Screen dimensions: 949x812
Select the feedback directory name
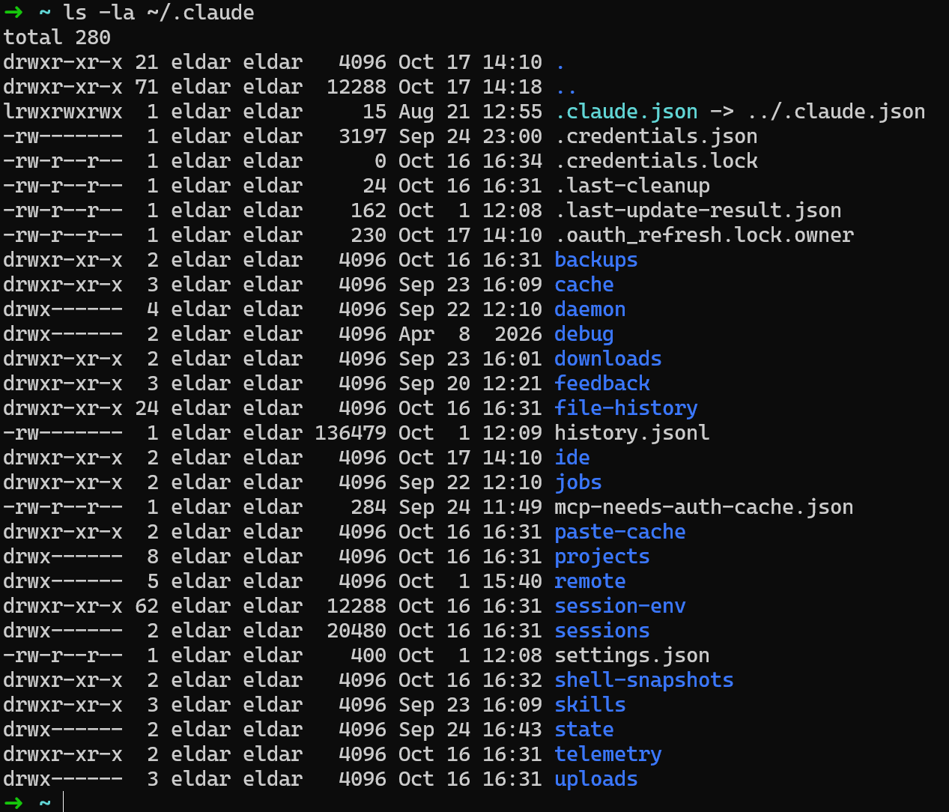coord(602,384)
